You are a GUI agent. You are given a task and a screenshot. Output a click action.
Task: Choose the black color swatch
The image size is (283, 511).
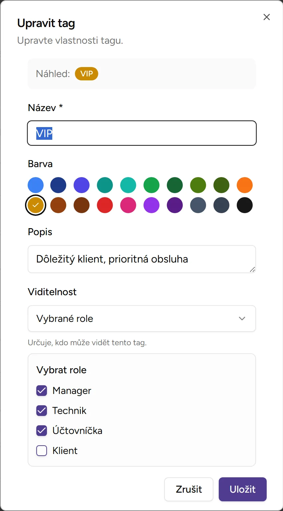pos(245,205)
